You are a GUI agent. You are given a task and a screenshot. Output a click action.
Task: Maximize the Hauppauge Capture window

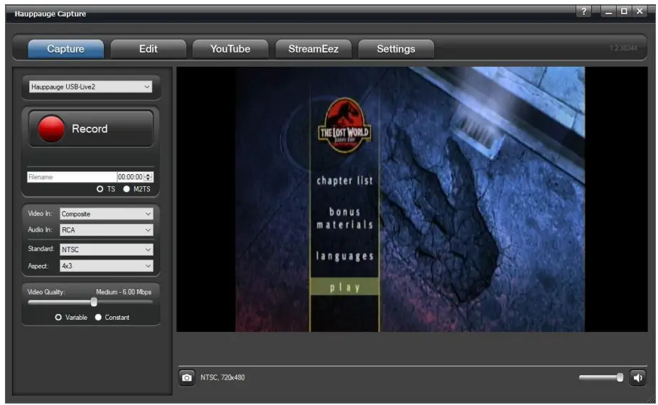(x=624, y=11)
